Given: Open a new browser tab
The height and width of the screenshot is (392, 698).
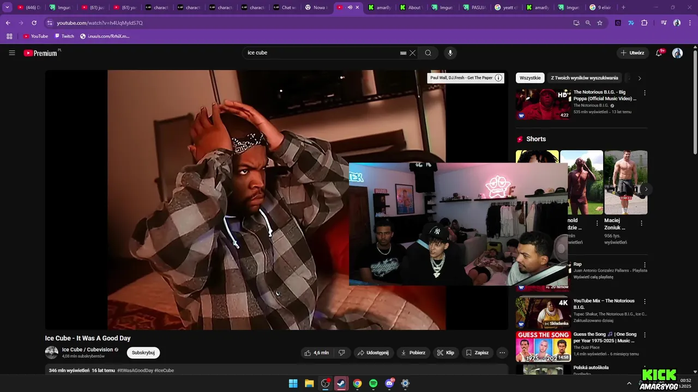Looking at the screenshot, I should pos(623,8).
